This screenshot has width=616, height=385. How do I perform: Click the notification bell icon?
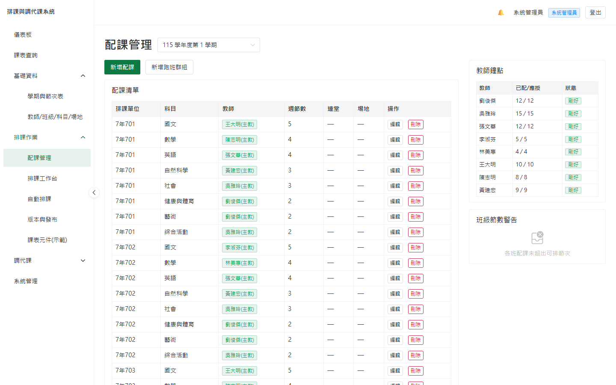[x=501, y=12]
